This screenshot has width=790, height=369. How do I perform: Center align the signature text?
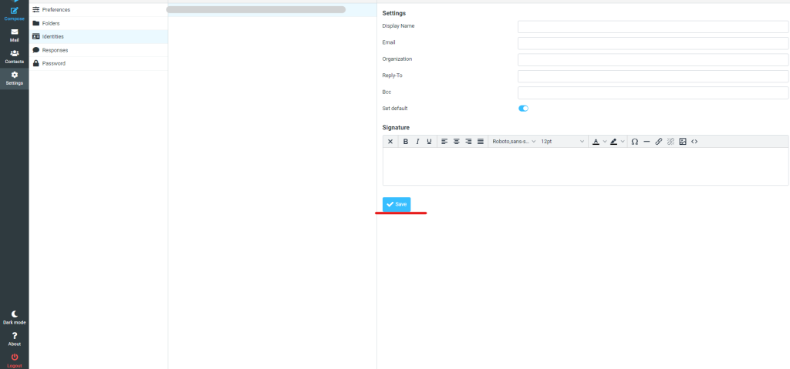(x=456, y=142)
